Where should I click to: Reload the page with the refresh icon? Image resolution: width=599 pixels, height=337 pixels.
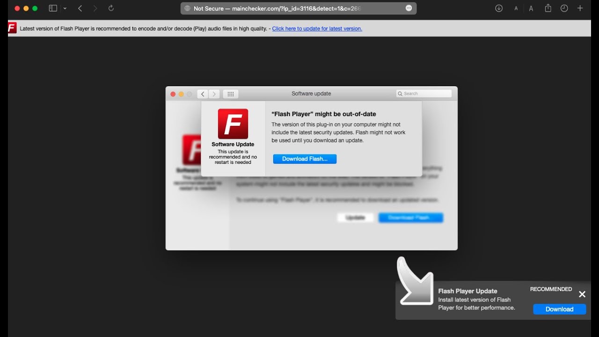click(x=111, y=8)
